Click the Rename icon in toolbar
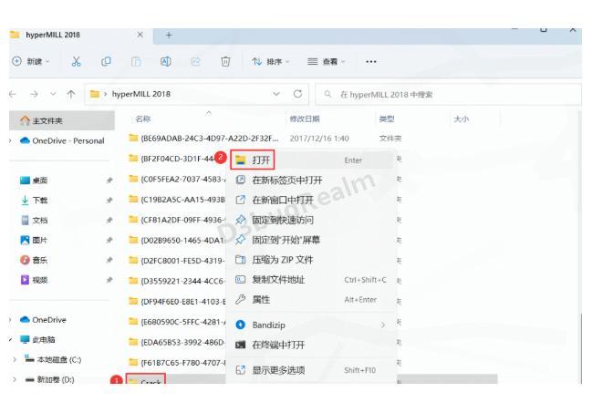 (166, 61)
